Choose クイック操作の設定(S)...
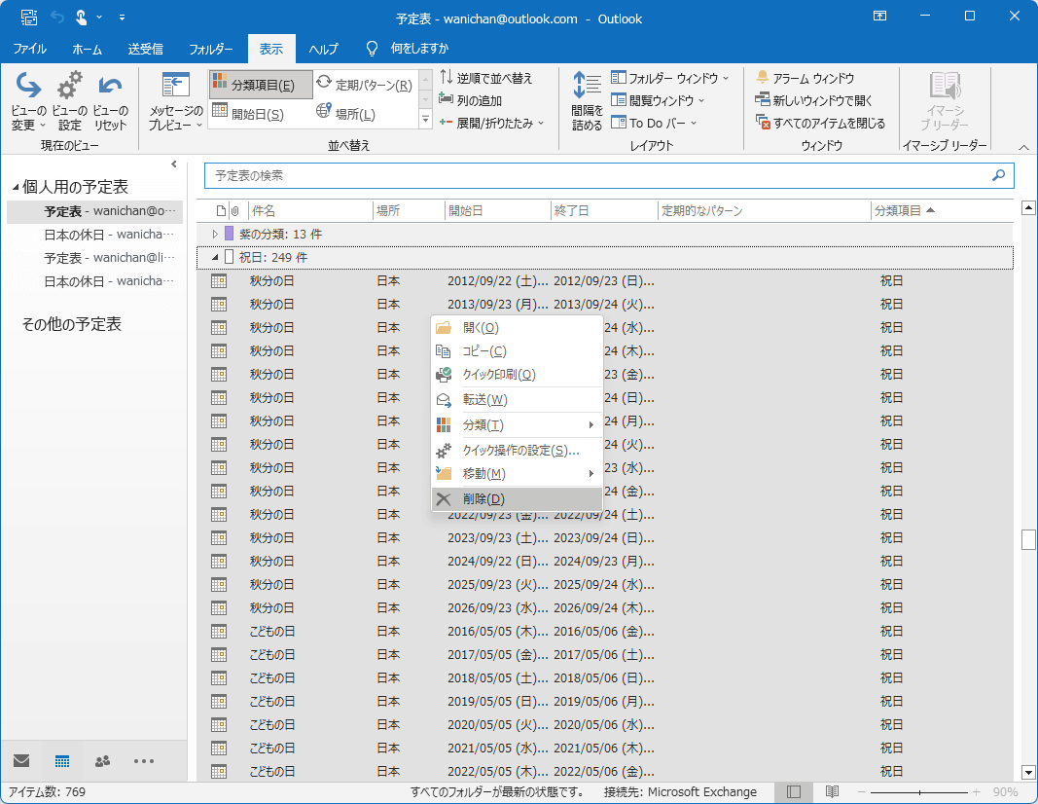Viewport: 1038px width, 804px height. (x=517, y=451)
